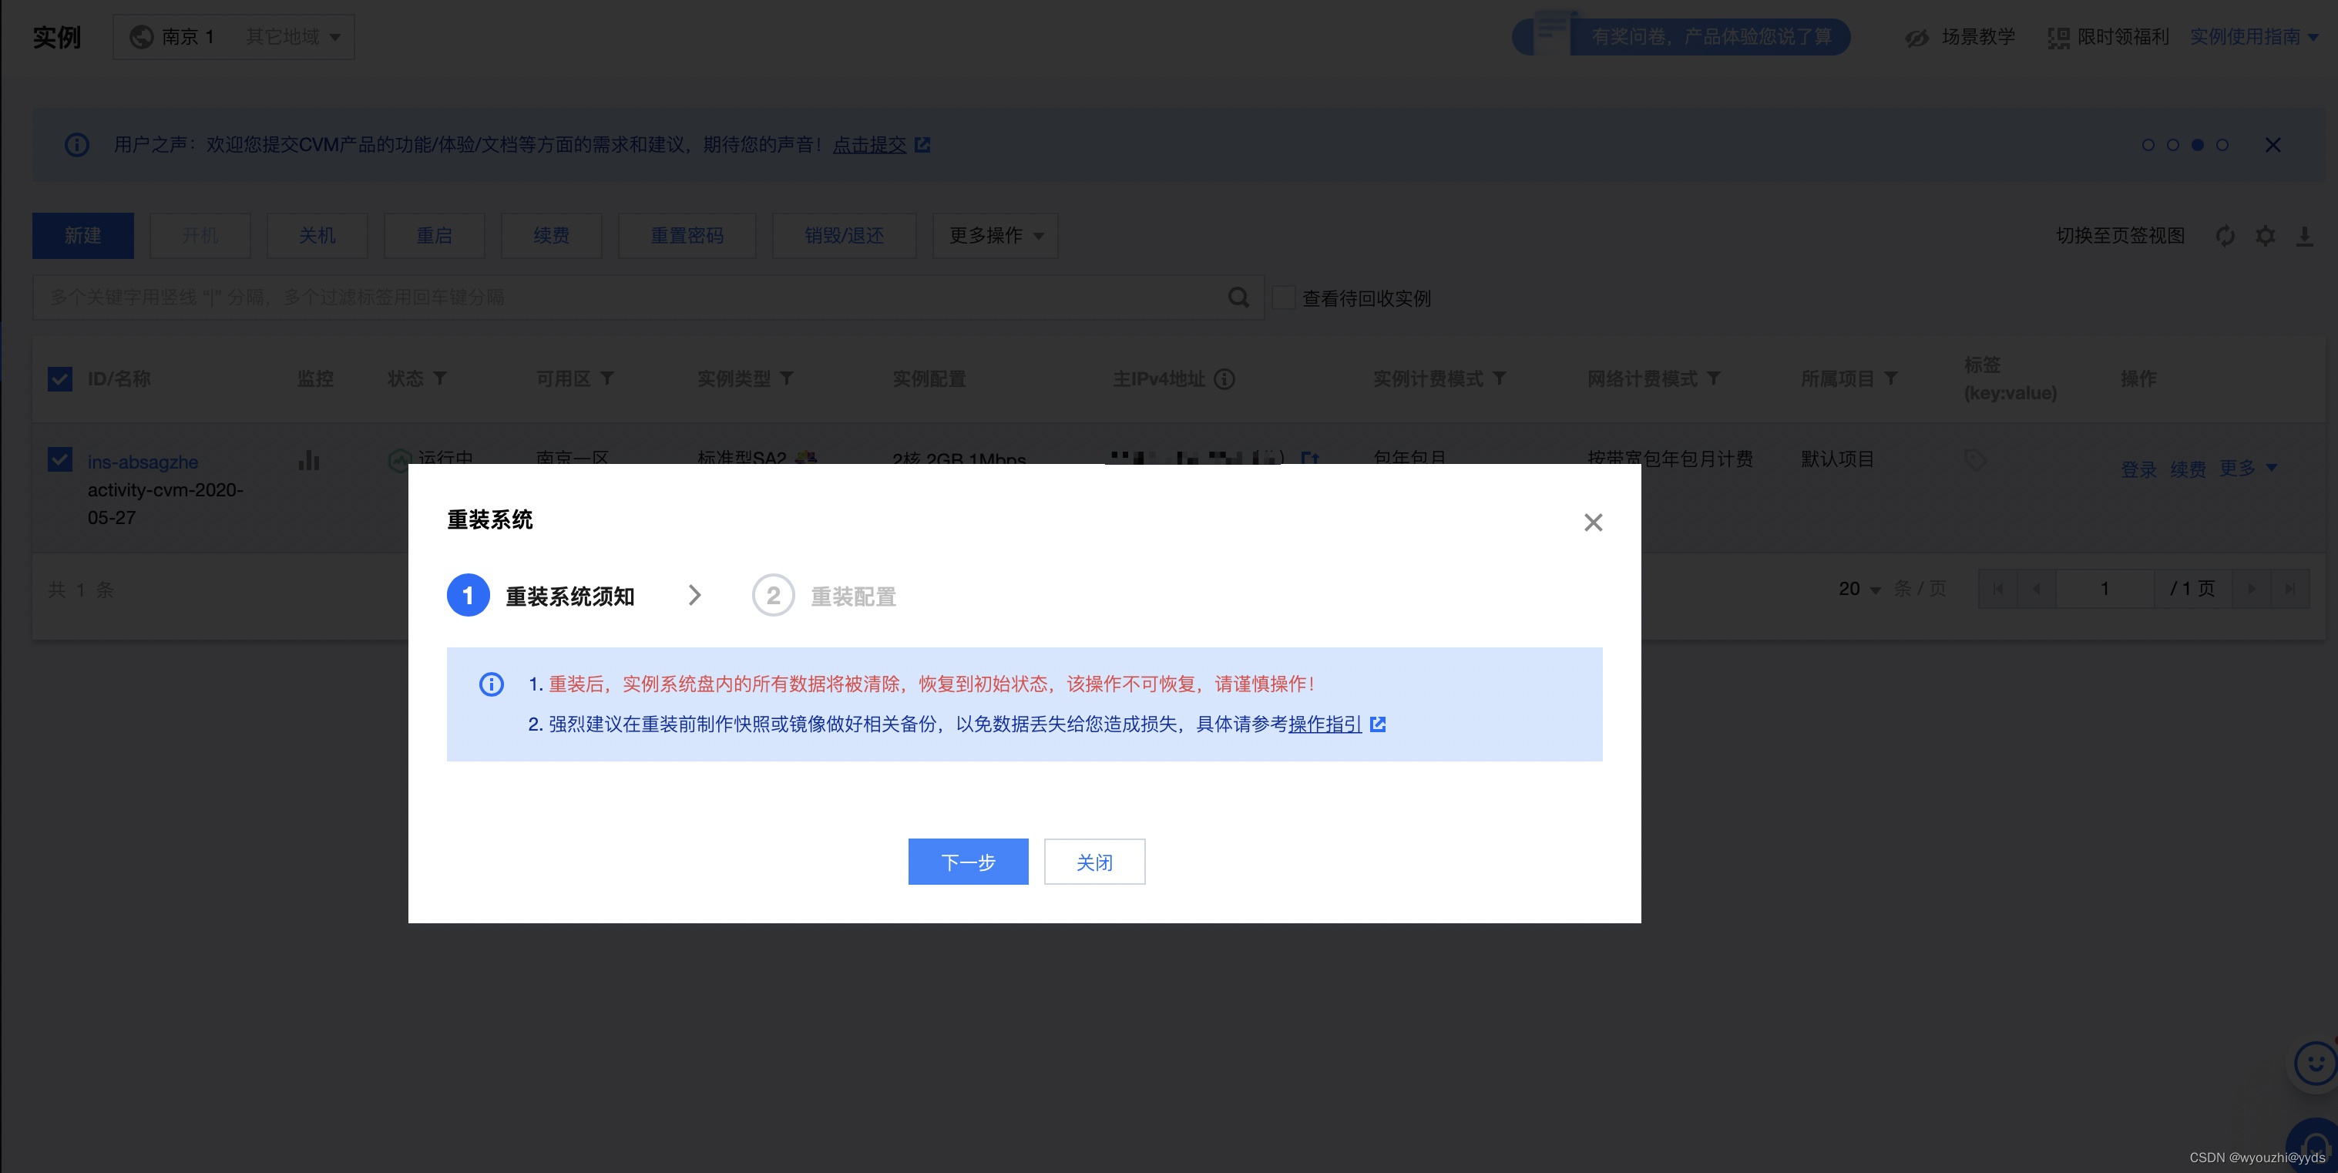Click the monitoring bar chart icon for ins-absagzhe
This screenshot has width=2338, height=1173.
pyautogui.click(x=308, y=460)
